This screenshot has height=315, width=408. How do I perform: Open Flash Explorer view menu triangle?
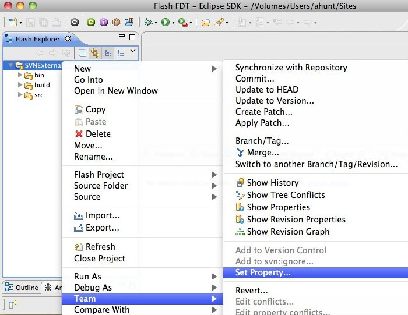(133, 51)
